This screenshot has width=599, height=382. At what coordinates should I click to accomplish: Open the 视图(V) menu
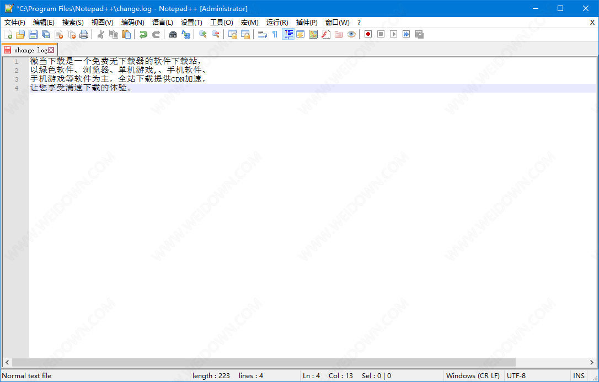point(103,23)
